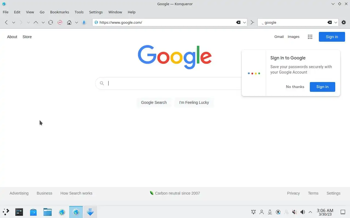The height and width of the screenshot is (218, 350).
Task: Expand the Up arrow's dropdown list
Action: (43, 22)
